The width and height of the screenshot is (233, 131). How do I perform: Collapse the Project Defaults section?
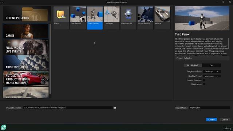202,58
